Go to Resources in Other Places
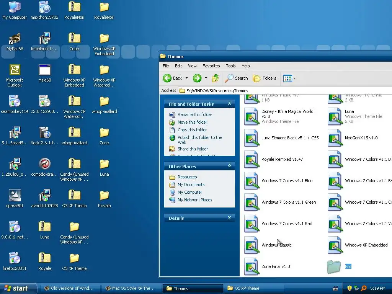 click(187, 177)
